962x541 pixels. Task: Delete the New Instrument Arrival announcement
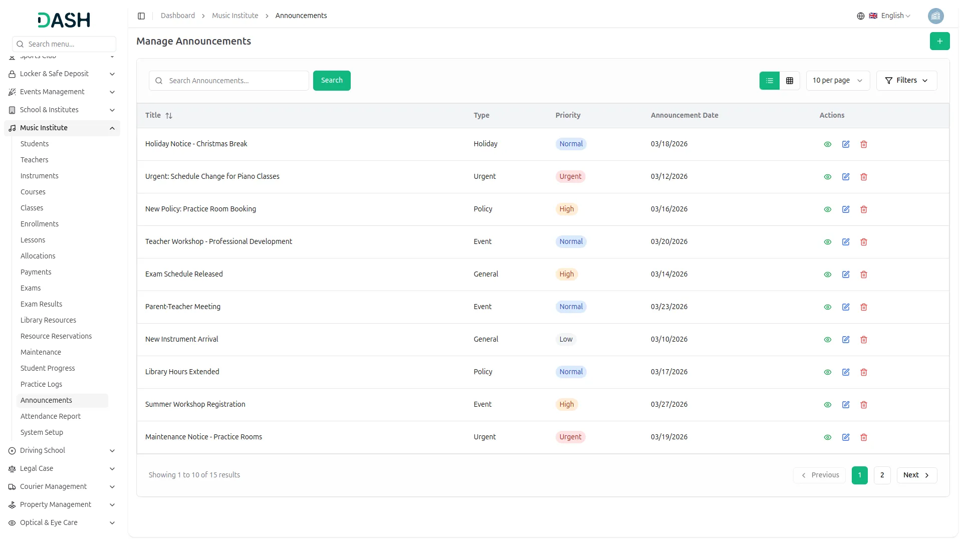[863, 340]
